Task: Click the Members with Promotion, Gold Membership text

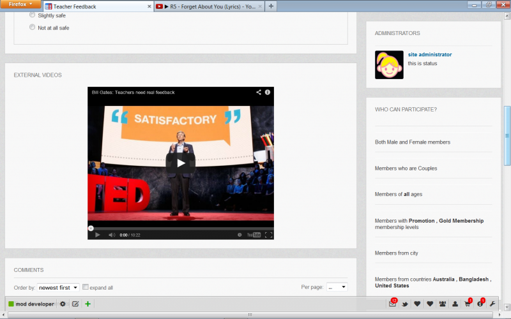Action: [x=429, y=224]
